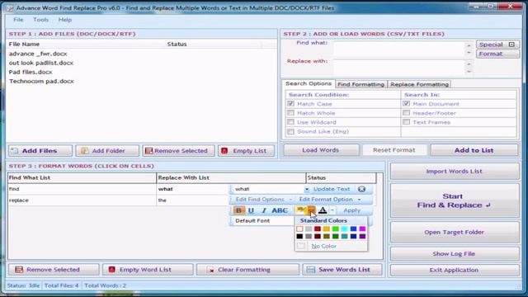This screenshot has height=297, width=528.
Task: Enable the Header/Footer checkbox
Action: pos(407,113)
